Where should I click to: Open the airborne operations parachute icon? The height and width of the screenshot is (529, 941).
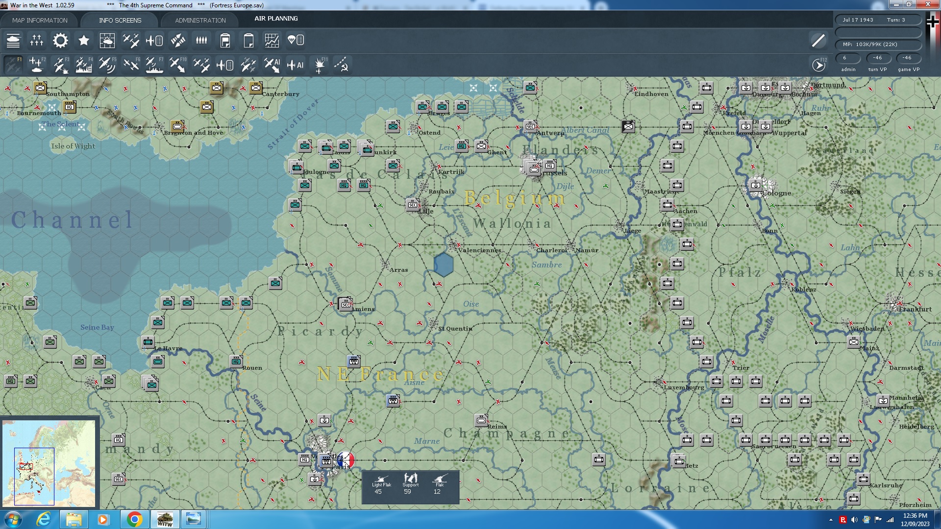coord(296,41)
